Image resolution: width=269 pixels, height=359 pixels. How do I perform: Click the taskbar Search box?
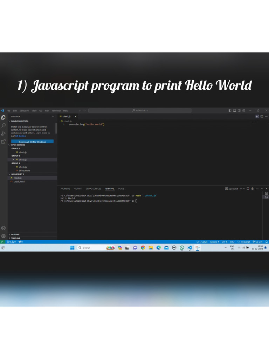[x=96, y=248]
